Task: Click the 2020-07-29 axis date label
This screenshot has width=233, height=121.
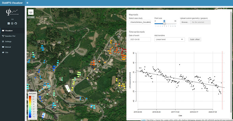Action: (213, 112)
